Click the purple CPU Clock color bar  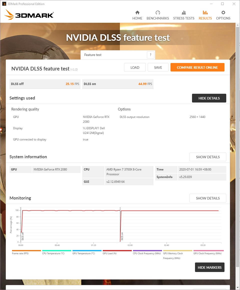coord(147,250)
